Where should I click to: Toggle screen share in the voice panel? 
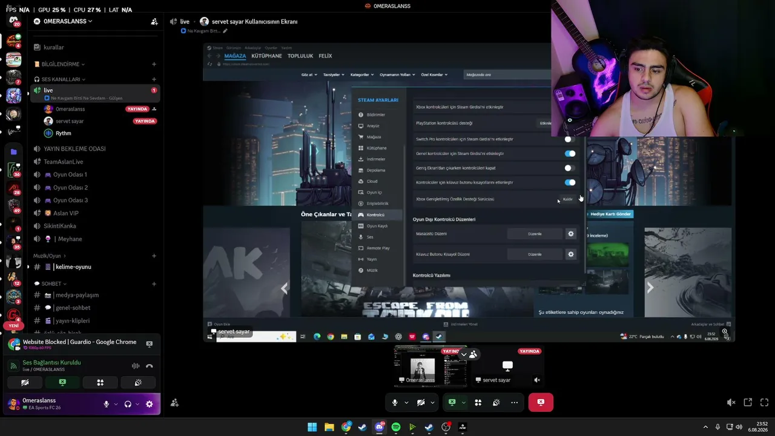(x=62, y=383)
